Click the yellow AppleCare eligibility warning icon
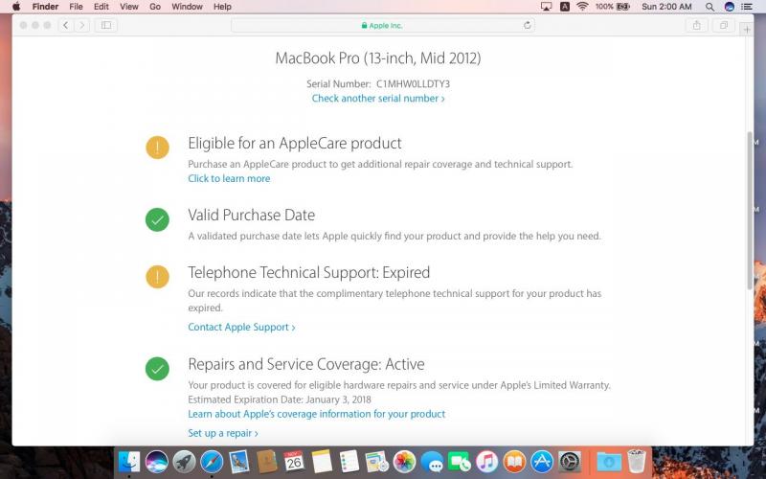This screenshot has height=479, width=766. 157,148
